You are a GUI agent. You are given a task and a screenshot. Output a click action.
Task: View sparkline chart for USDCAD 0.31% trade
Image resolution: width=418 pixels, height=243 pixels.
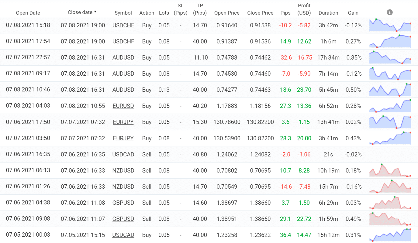(390, 235)
